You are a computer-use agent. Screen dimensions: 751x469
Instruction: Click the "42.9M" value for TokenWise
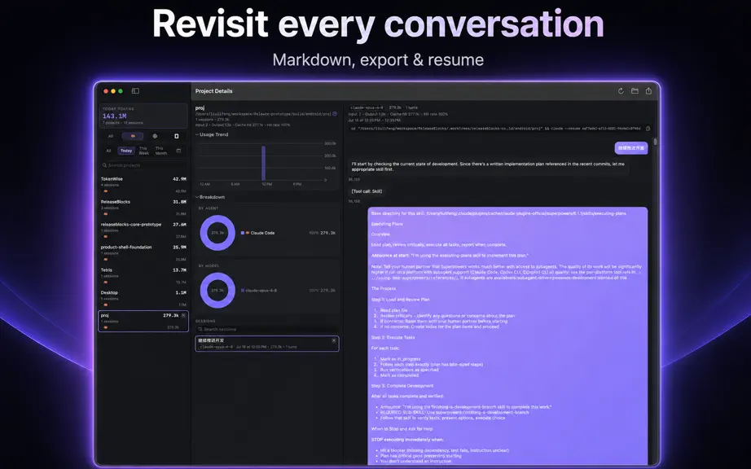(179, 179)
